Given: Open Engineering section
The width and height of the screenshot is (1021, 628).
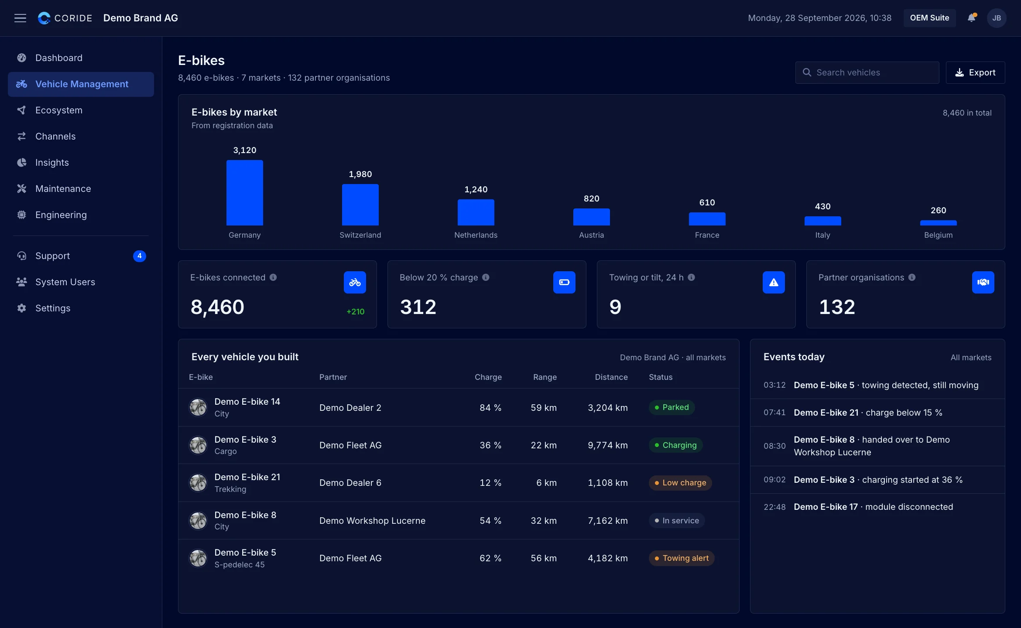Looking at the screenshot, I should (x=81, y=215).
